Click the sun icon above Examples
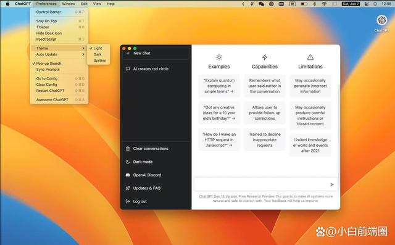This screenshot has height=245, width=395. click(x=219, y=57)
